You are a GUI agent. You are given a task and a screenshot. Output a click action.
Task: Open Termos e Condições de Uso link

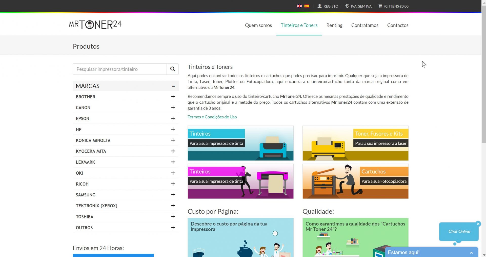pos(212,117)
